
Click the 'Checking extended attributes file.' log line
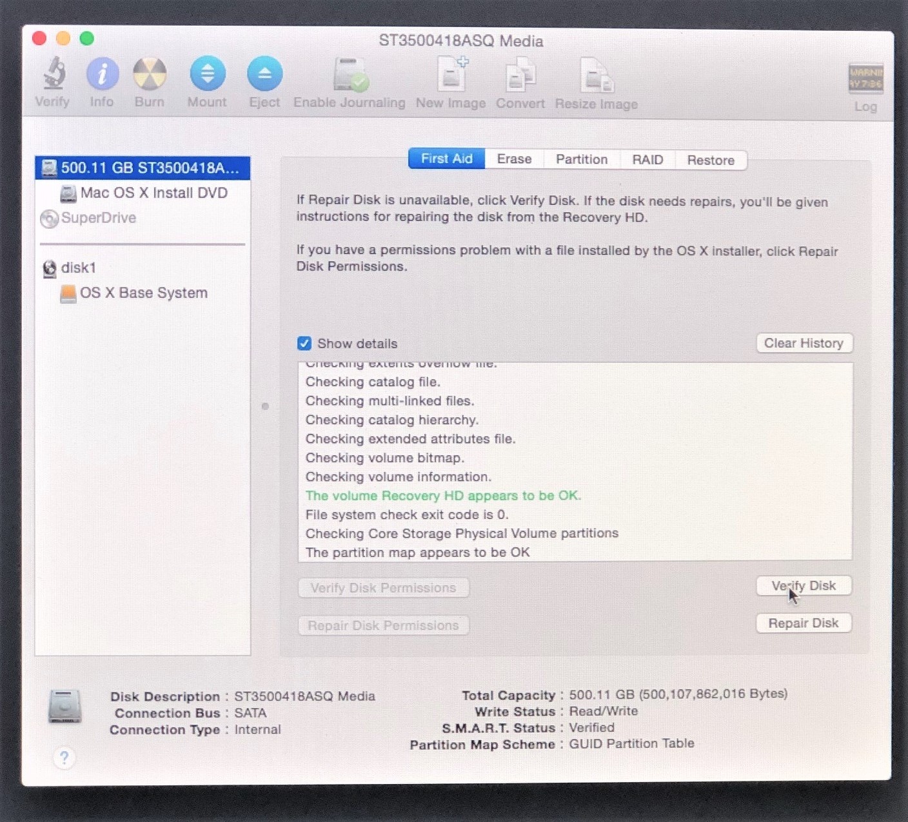[410, 439]
